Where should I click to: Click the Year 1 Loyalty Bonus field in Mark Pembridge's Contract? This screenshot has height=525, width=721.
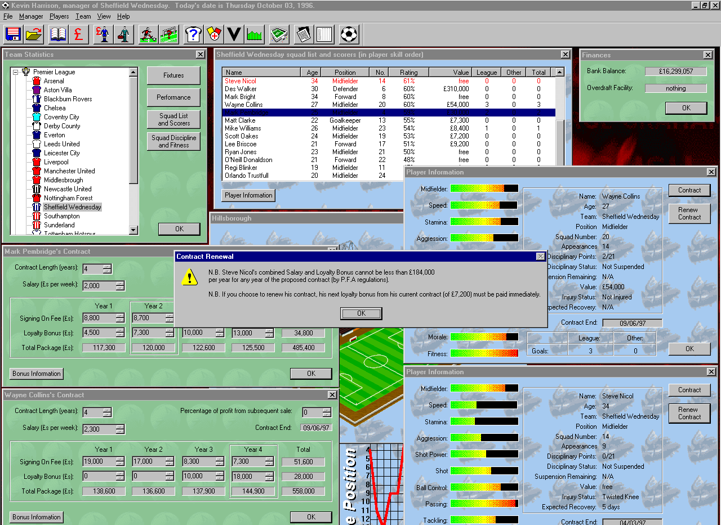coord(99,333)
